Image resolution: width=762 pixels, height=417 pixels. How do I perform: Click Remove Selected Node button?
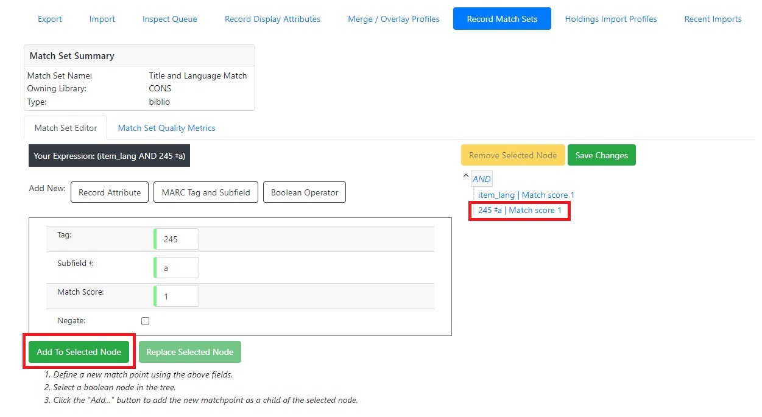point(513,155)
